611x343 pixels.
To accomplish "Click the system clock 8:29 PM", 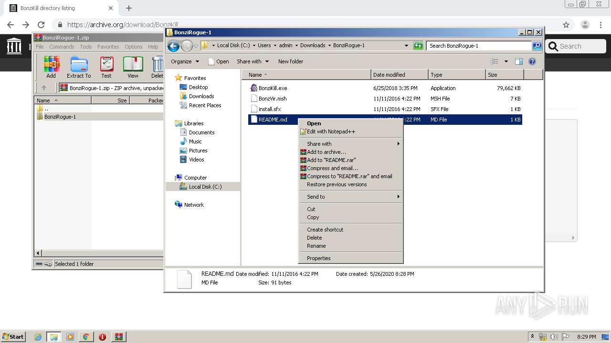I will pos(586,337).
